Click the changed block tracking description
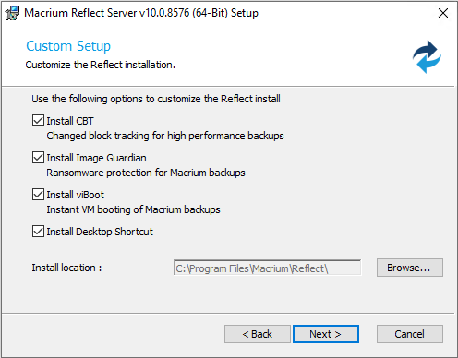The height and width of the screenshot is (358, 458). coord(165,136)
